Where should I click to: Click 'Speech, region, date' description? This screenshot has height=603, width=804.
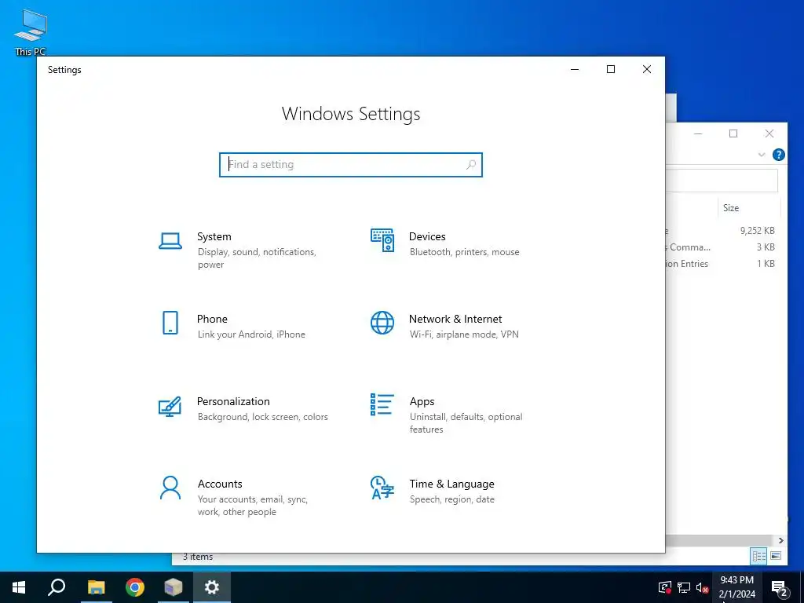[451, 499]
